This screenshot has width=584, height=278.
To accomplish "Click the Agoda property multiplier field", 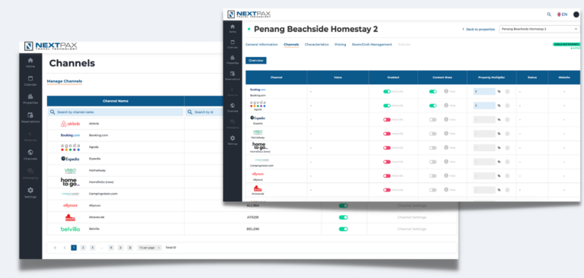I will pos(484,106).
